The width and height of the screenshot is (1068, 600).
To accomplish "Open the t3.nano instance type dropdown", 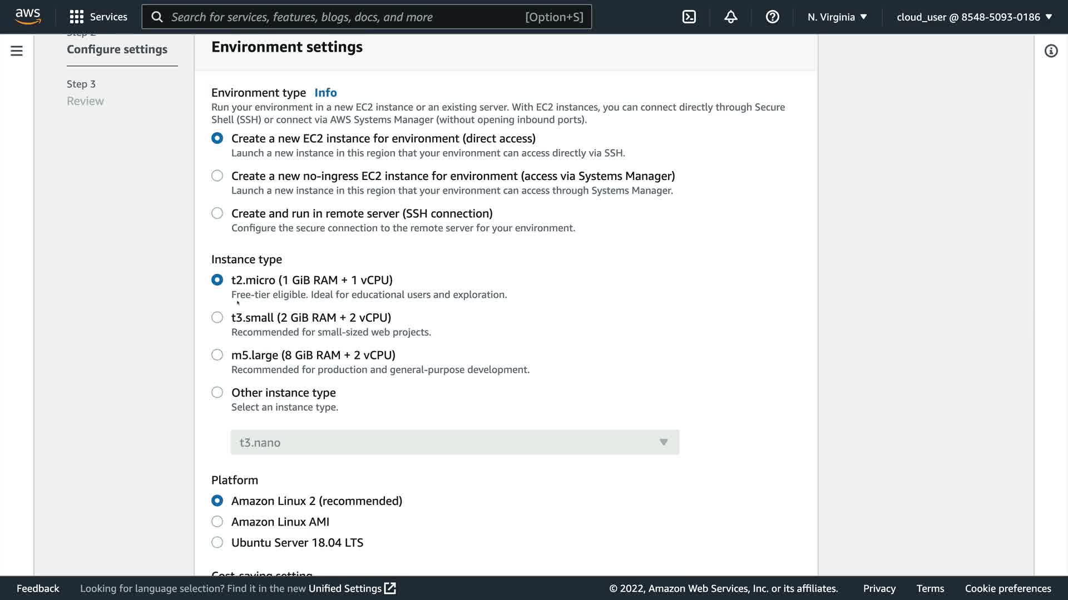I will pos(454,442).
